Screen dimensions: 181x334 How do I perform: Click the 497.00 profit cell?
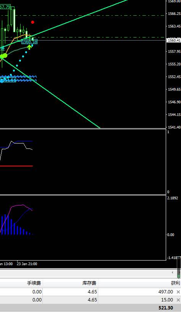point(166,292)
